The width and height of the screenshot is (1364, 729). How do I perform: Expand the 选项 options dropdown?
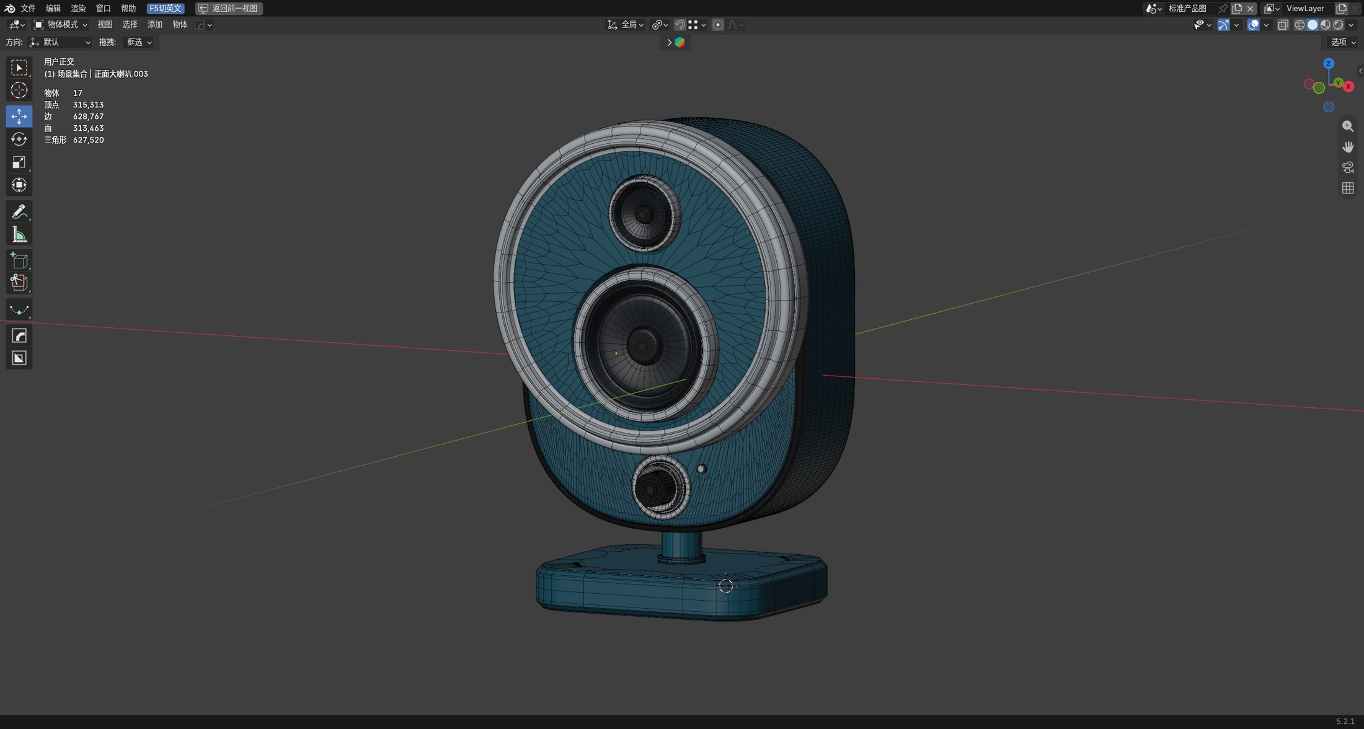pyautogui.click(x=1343, y=42)
